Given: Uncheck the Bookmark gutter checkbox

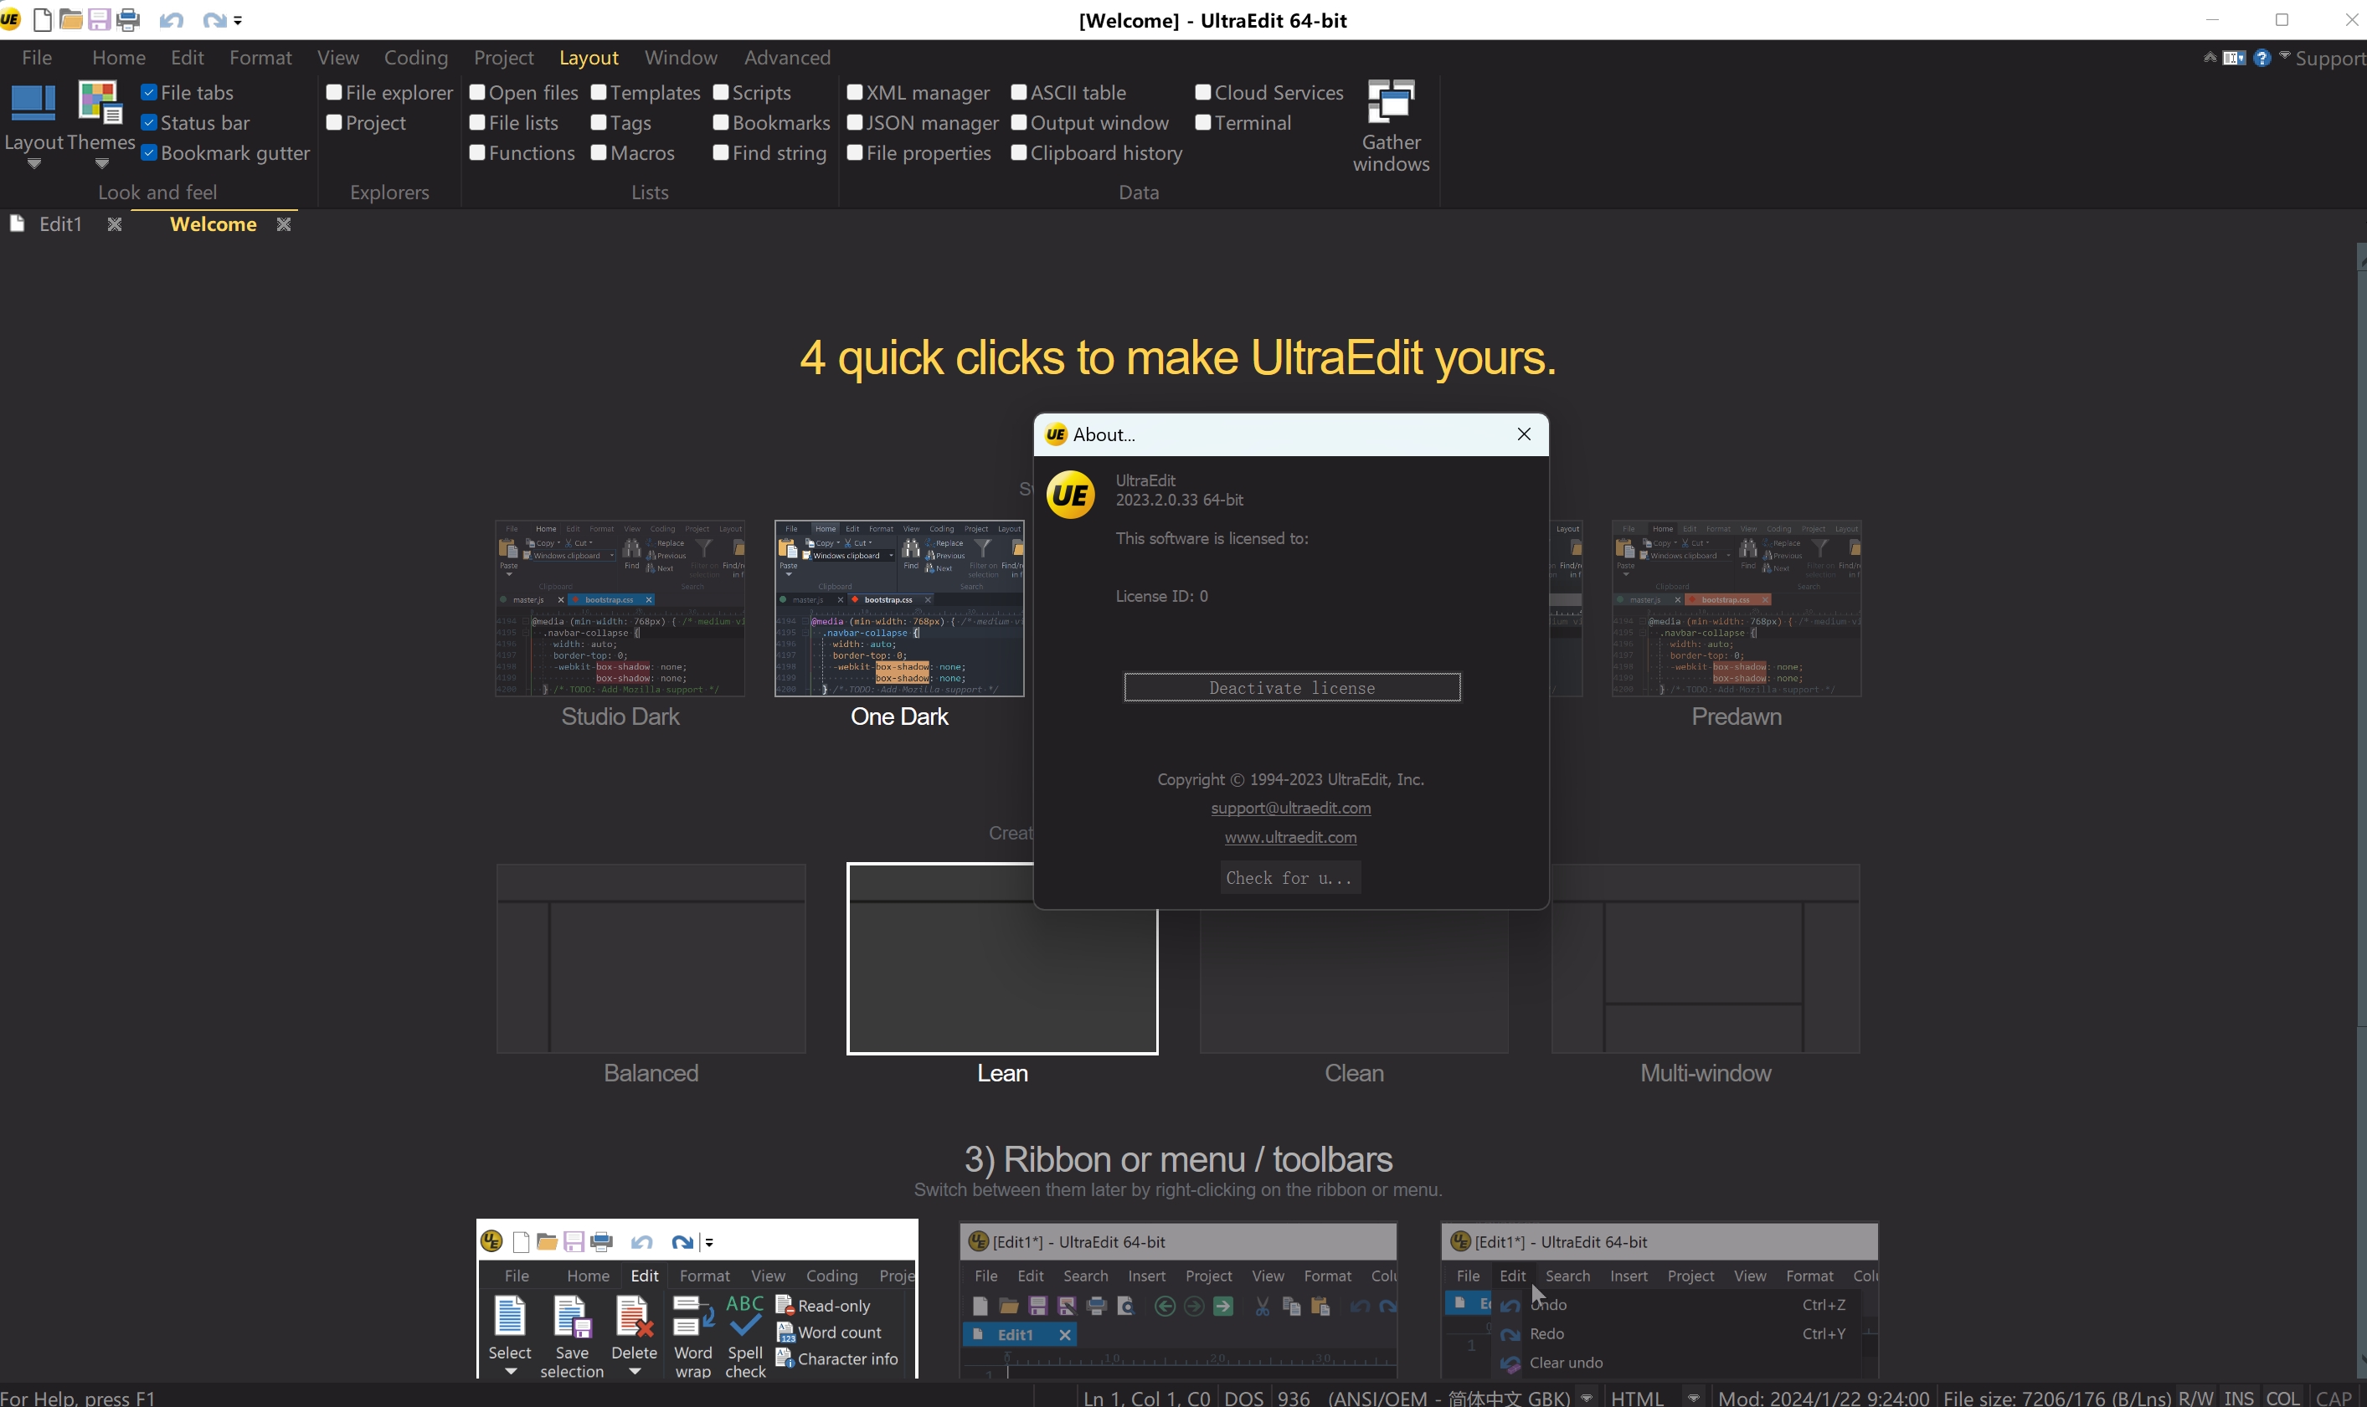Looking at the screenshot, I should (149, 154).
